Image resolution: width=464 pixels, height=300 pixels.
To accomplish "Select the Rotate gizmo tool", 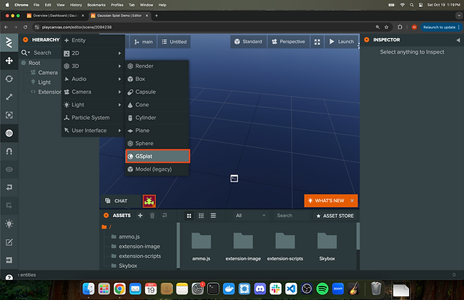I will tap(9, 79).
